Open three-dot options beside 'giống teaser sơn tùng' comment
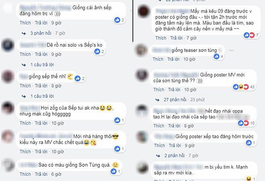Image resolution: width=265 pixels, height=181 pixels. [x=232, y=50]
